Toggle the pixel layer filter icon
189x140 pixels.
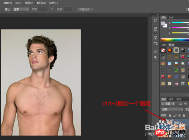tap(181, 104)
